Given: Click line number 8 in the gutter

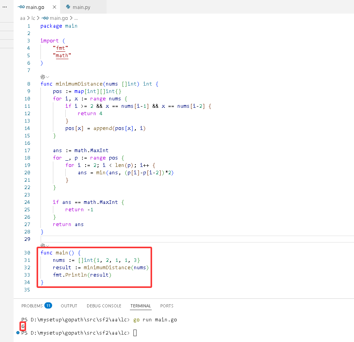Looking at the screenshot, I should 29,84.
